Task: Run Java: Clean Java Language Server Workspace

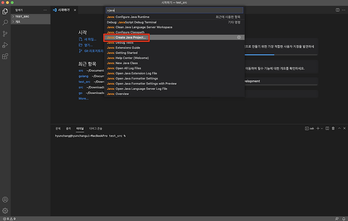Action: click(x=174, y=27)
